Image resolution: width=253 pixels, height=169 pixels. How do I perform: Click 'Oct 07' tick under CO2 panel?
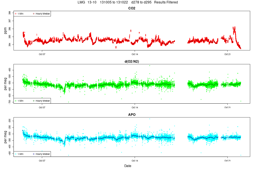pyautogui.click(x=42, y=54)
